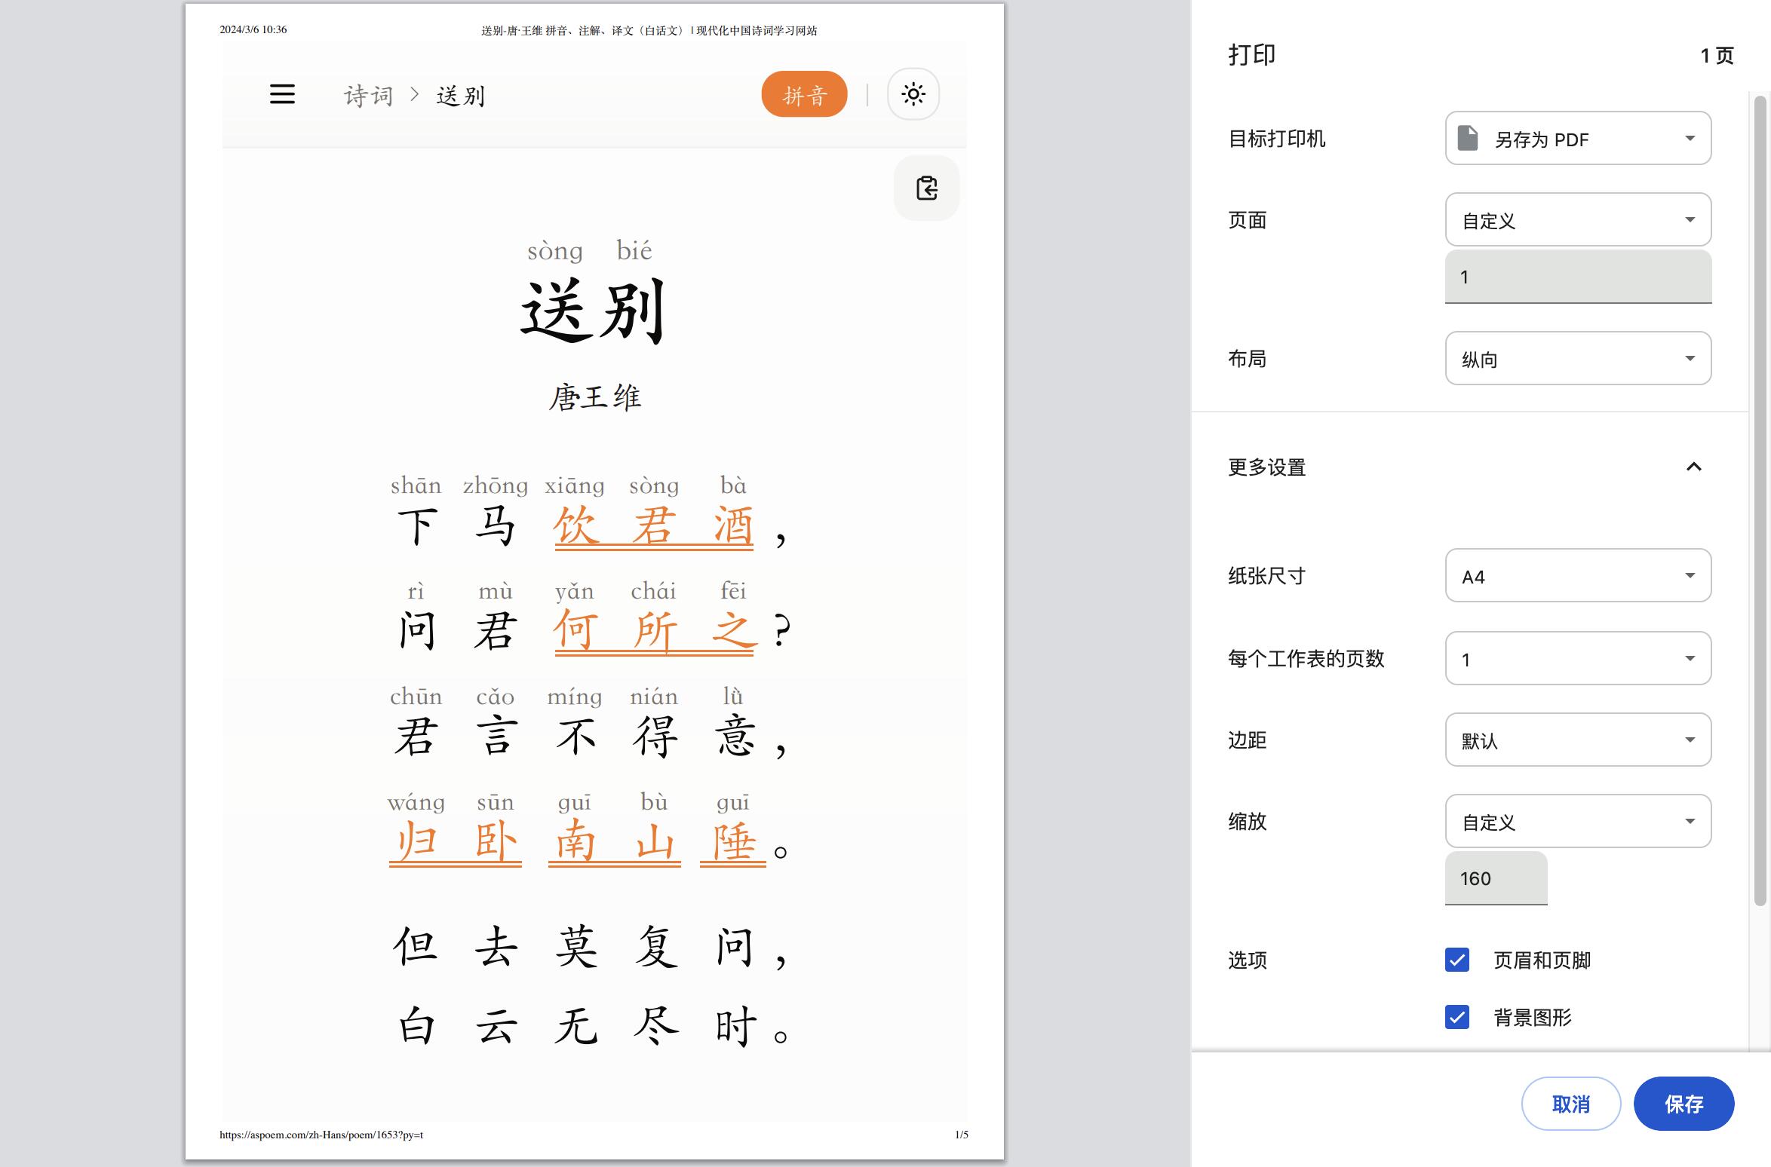Open the 页面 自定义 dropdown
This screenshot has height=1167, width=1771.
click(1578, 220)
